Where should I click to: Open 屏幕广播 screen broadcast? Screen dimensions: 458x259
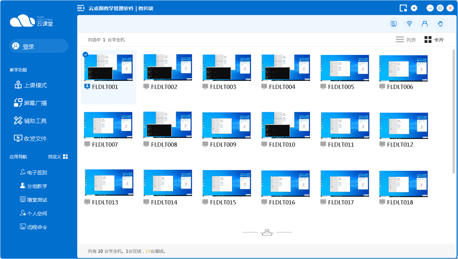pos(31,103)
